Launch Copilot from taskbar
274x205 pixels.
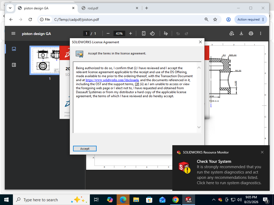point(110,200)
